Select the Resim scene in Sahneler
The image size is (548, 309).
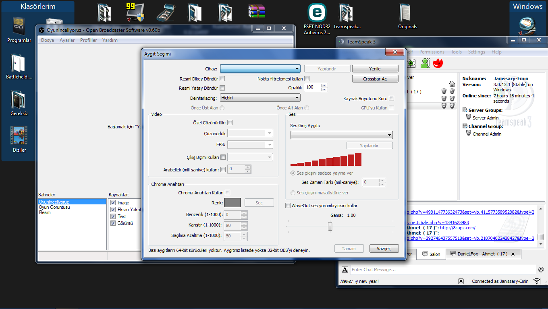tap(45, 212)
